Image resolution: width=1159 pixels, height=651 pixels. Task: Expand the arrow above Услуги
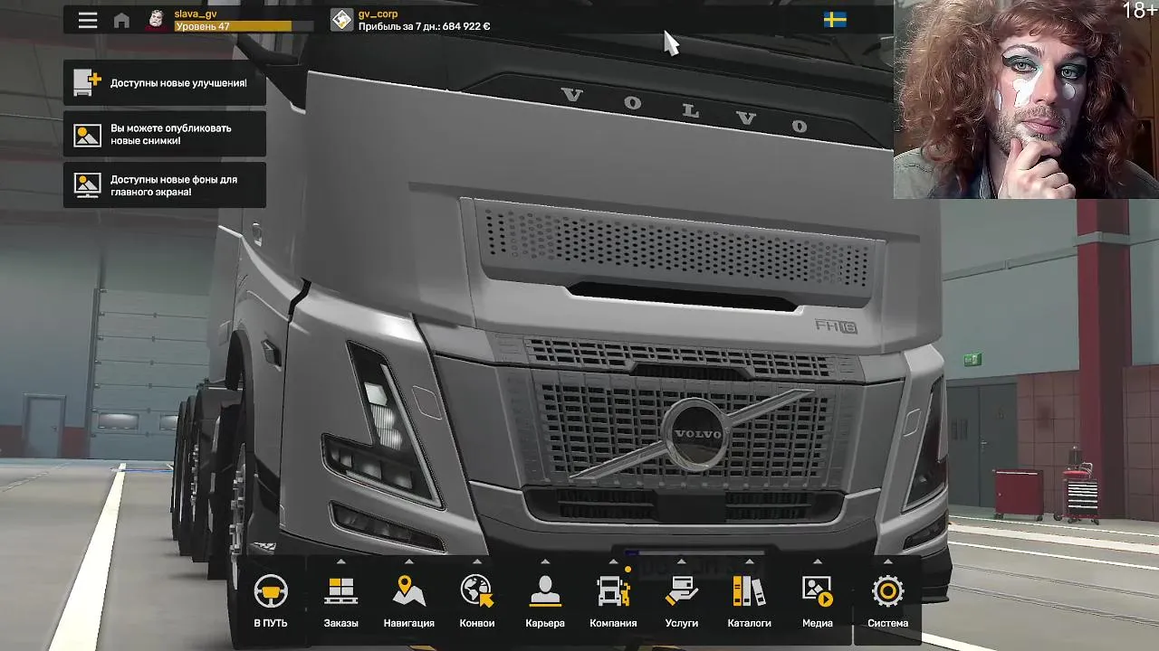[681, 561]
